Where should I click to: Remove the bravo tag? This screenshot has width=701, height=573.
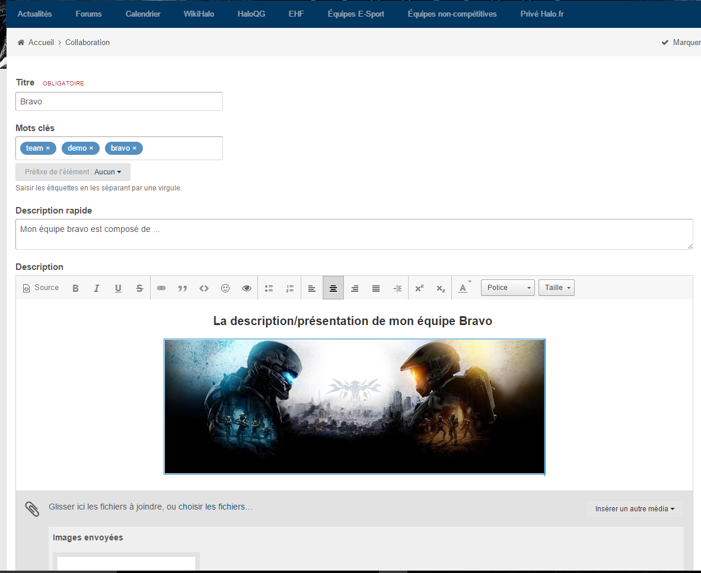coord(134,148)
